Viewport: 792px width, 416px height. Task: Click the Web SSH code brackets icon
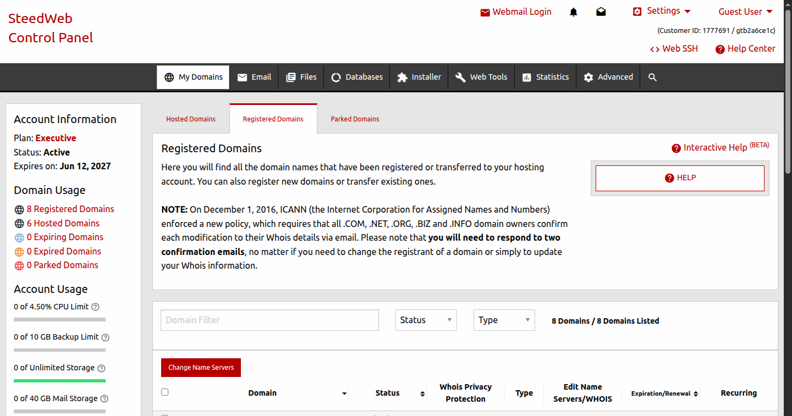click(x=654, y=49)
